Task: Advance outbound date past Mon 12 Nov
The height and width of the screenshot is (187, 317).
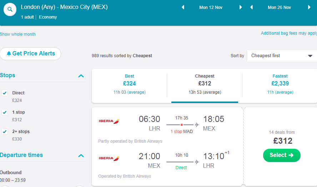Action: coord(241,8)
